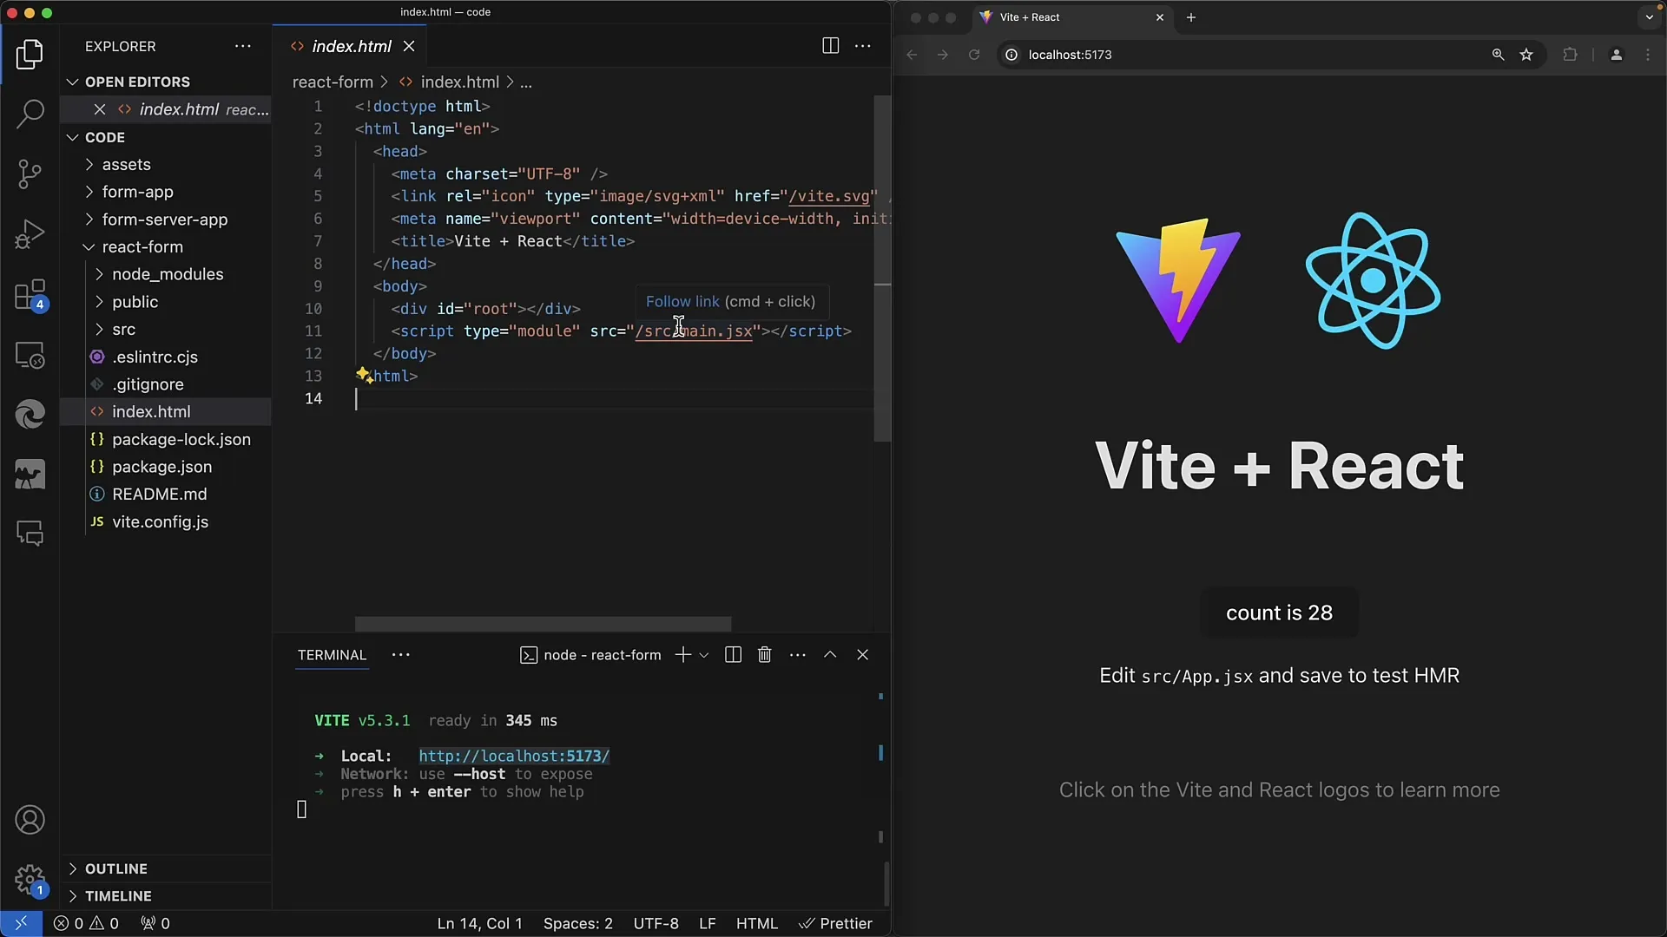The height and width of the screenshot is (937, 1667).
Task: Follow the /src/main.jsx link in editor
Action: (x=694, y=331)
